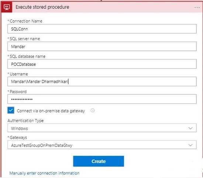Click the info icon beside data gateway option
Screen dimensions: 203x178
point(93,111)
